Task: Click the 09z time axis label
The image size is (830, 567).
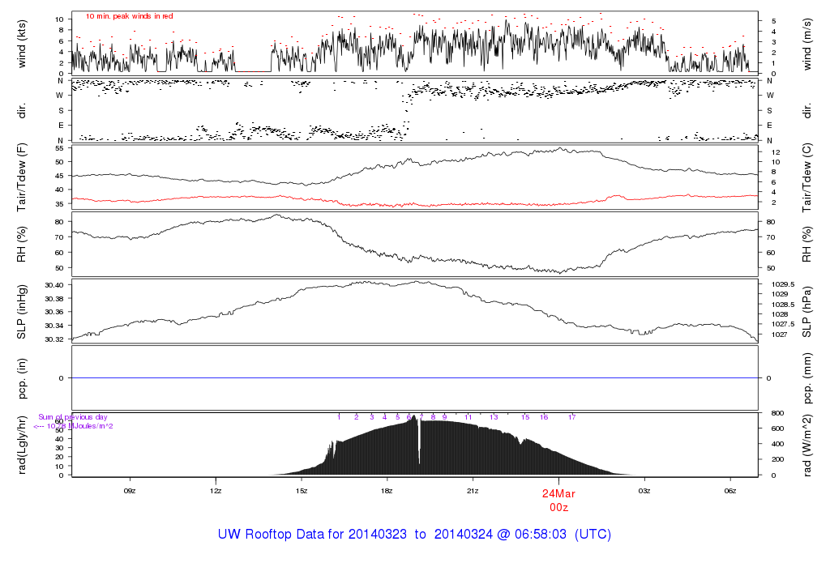Action: point(129,490)
